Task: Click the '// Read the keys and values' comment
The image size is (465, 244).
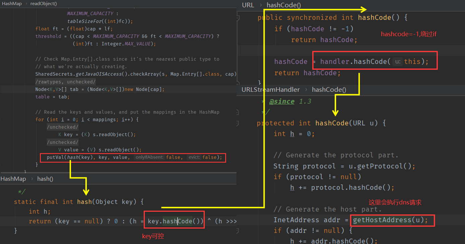Action: (127, 112)
